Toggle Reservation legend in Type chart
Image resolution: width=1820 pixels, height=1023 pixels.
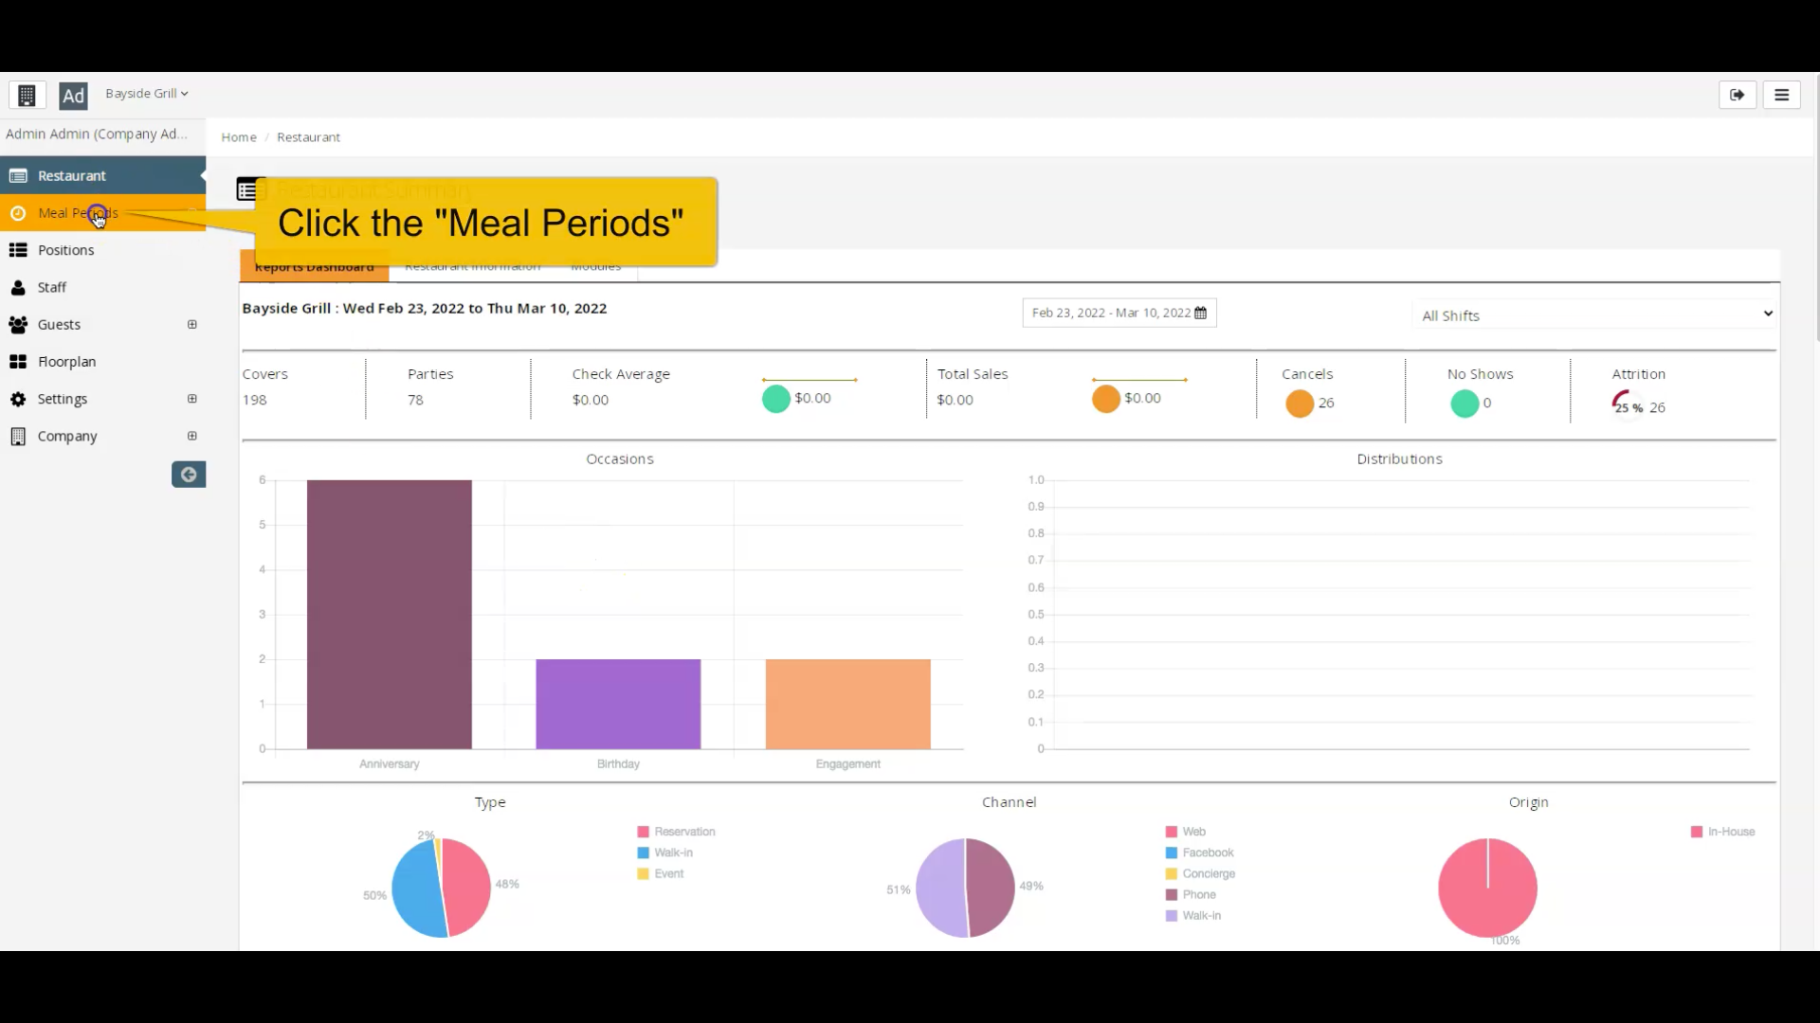(x=677, y=832)
